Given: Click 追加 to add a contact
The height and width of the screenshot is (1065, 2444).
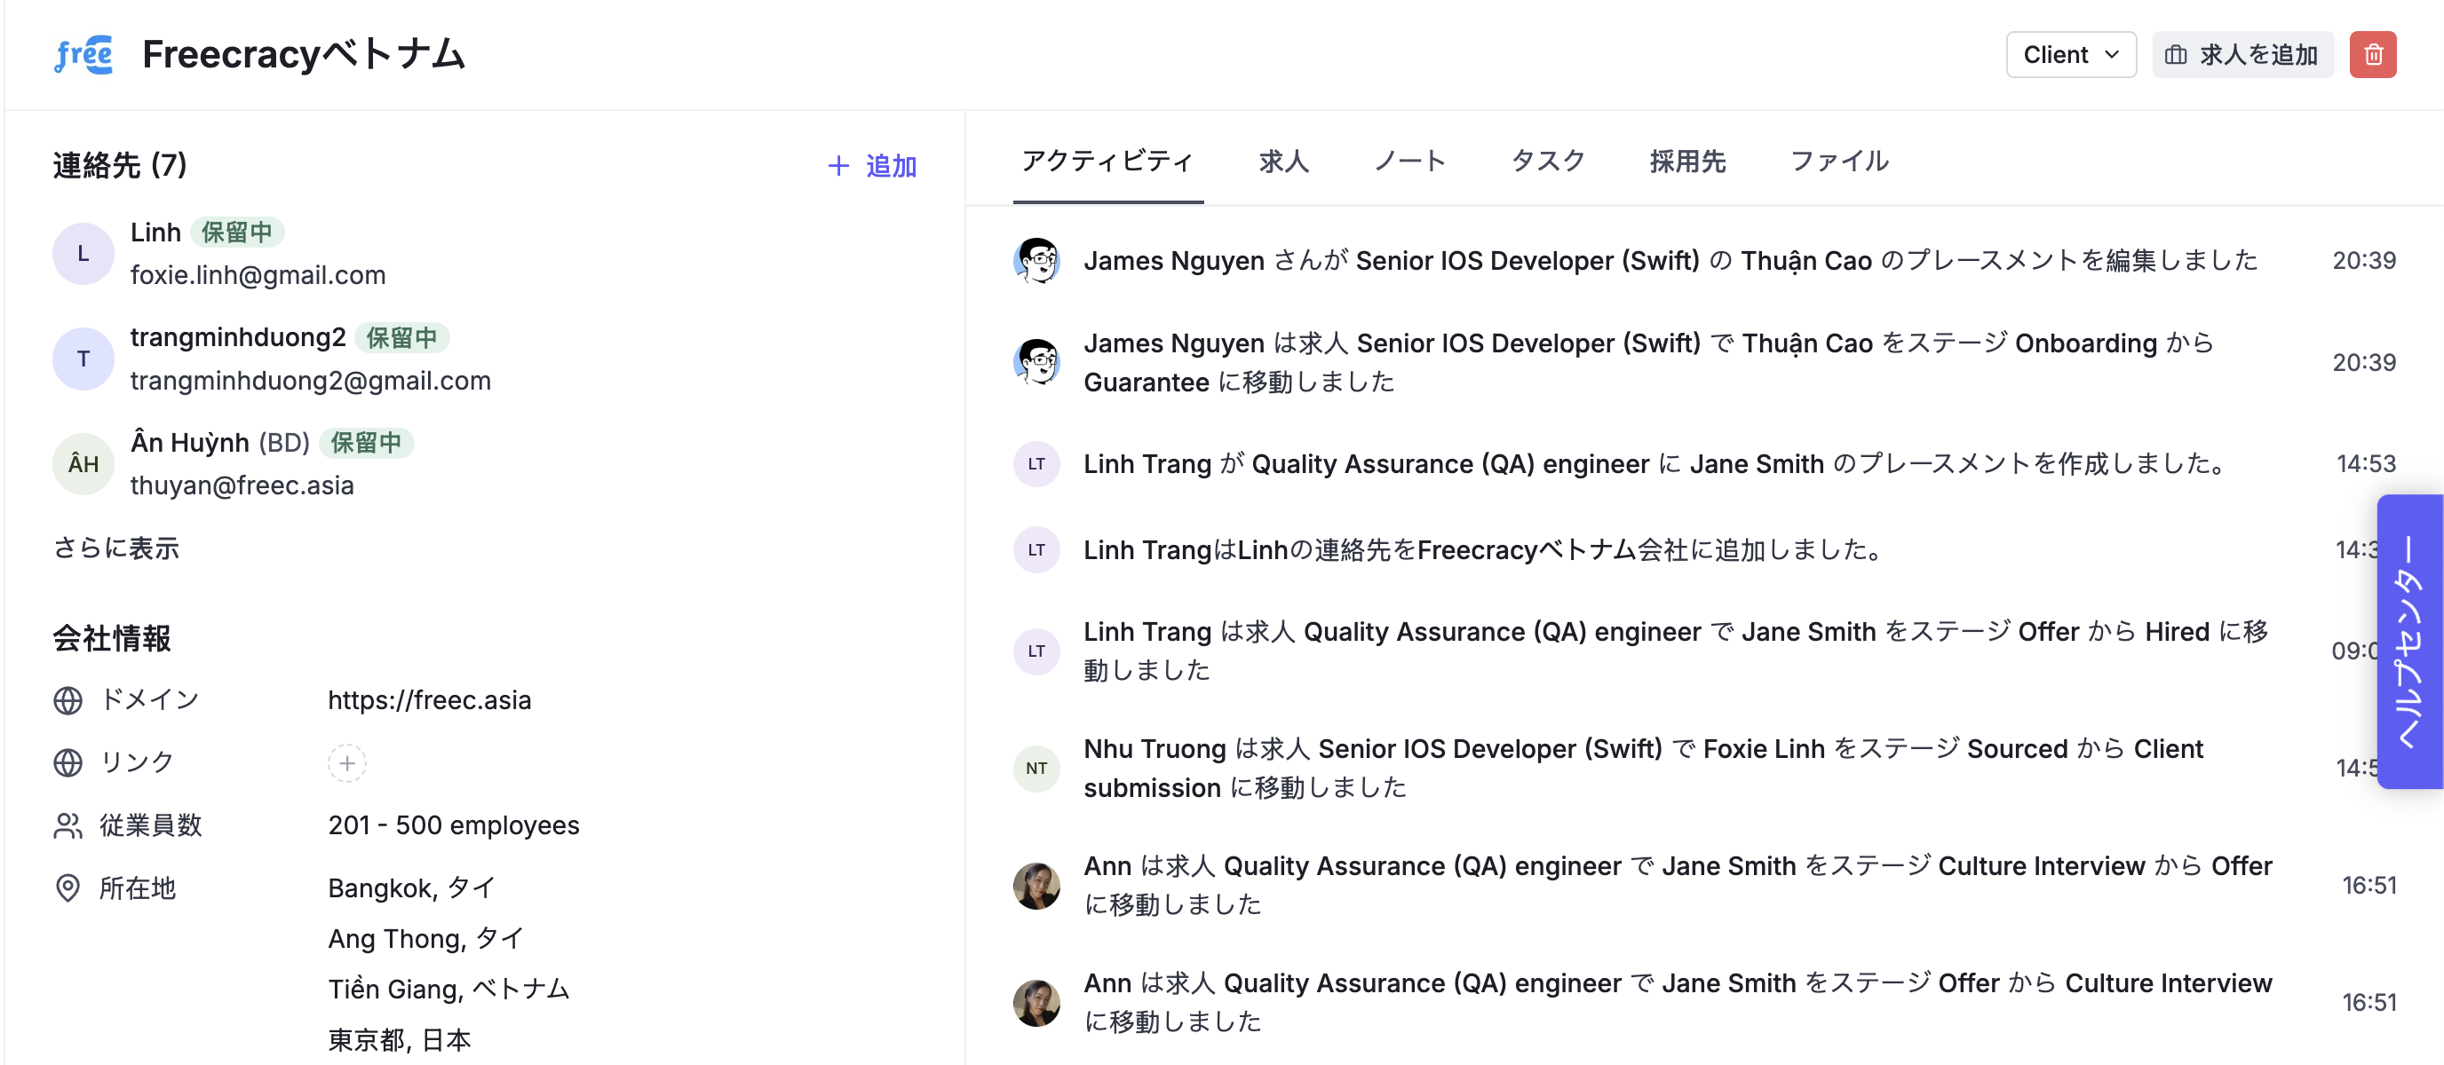Looking at the screenshot, I should [872, 166].
